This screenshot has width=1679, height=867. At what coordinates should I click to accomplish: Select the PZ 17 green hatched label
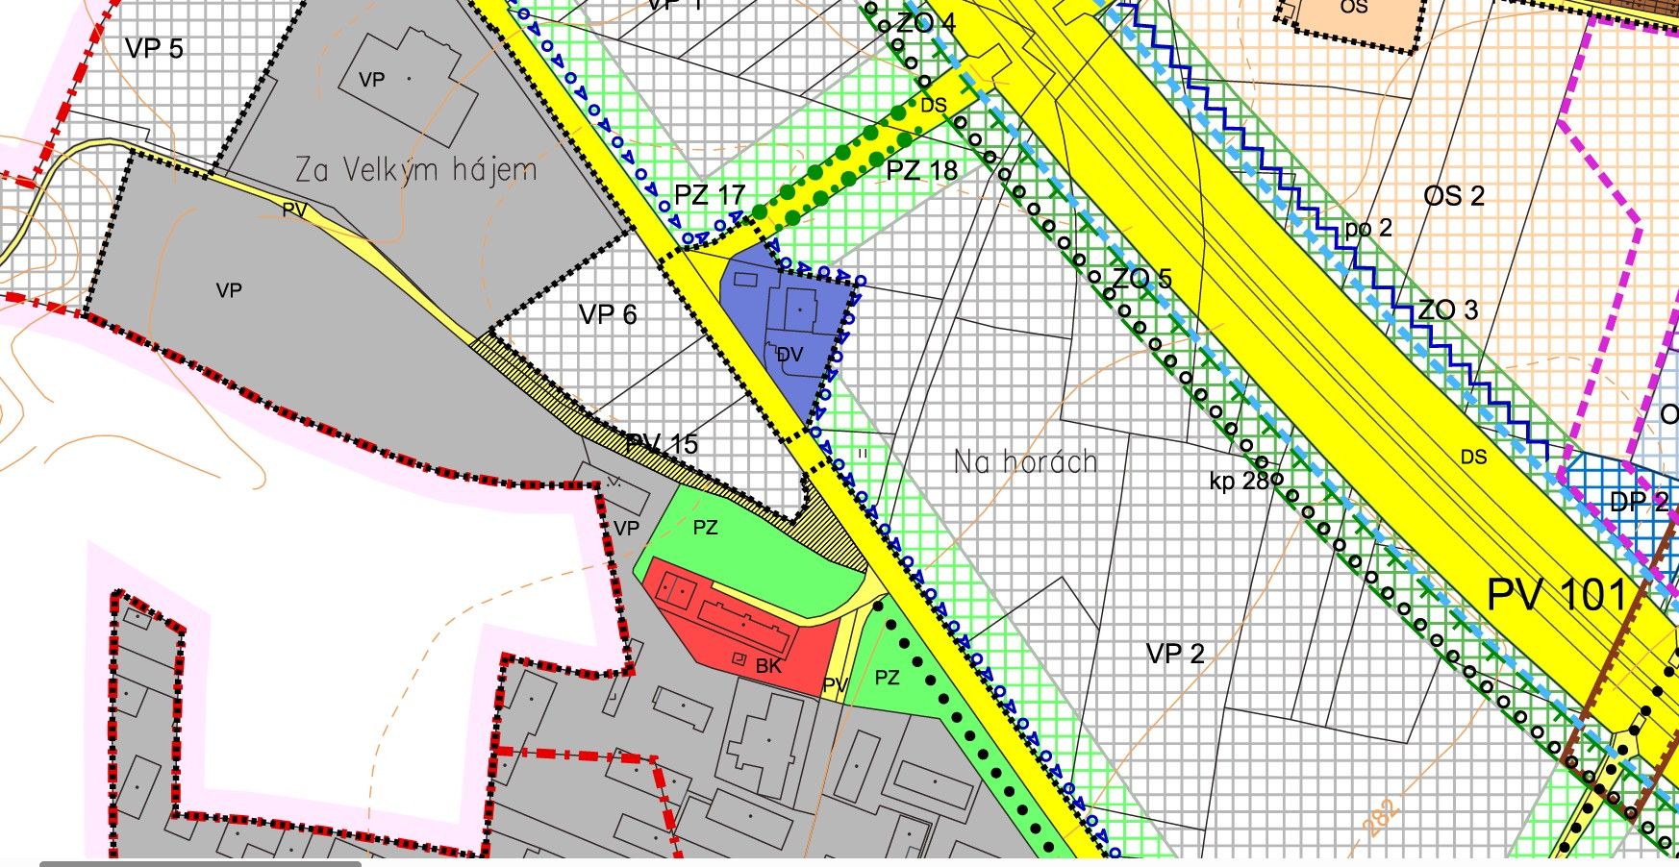[x=710, y=196]
